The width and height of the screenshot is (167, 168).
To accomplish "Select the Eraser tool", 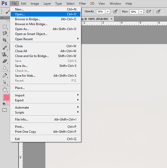I will coord(5,61).
